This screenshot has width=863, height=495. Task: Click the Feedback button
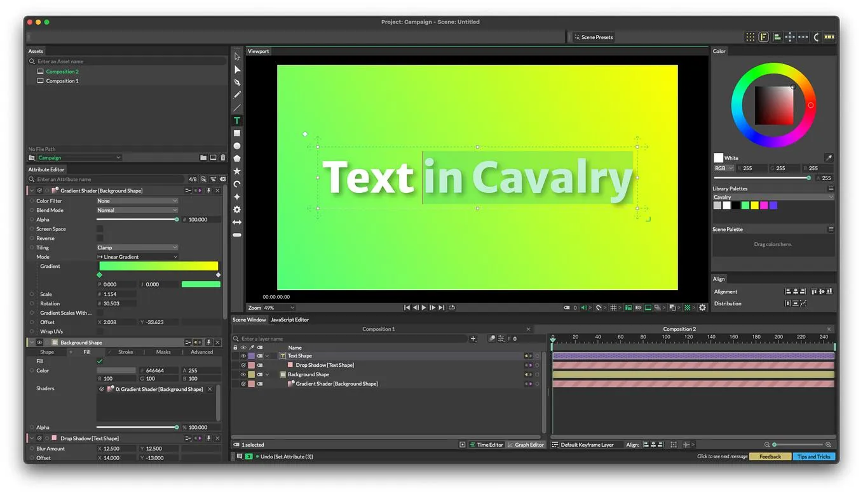pyautogui.click(x=770, y=456)
